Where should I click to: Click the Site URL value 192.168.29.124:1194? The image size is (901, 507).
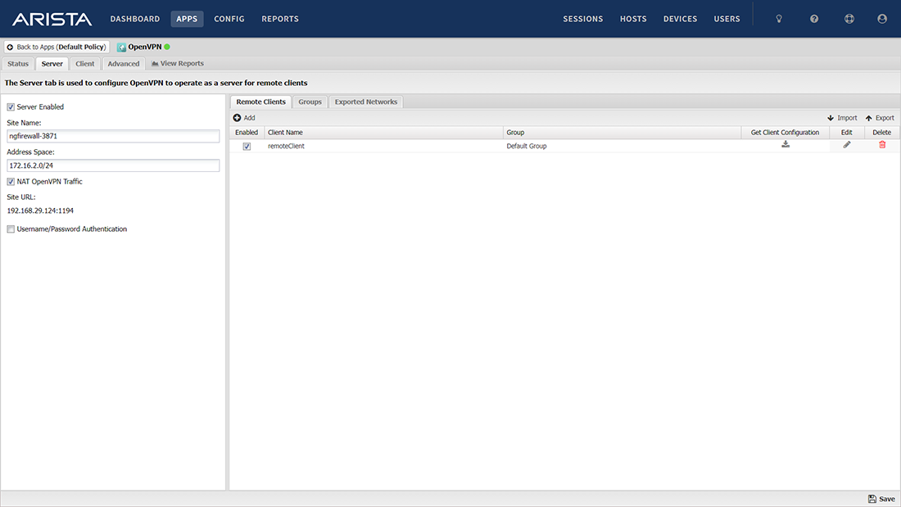pyautogui.click(x=40, y=211)
